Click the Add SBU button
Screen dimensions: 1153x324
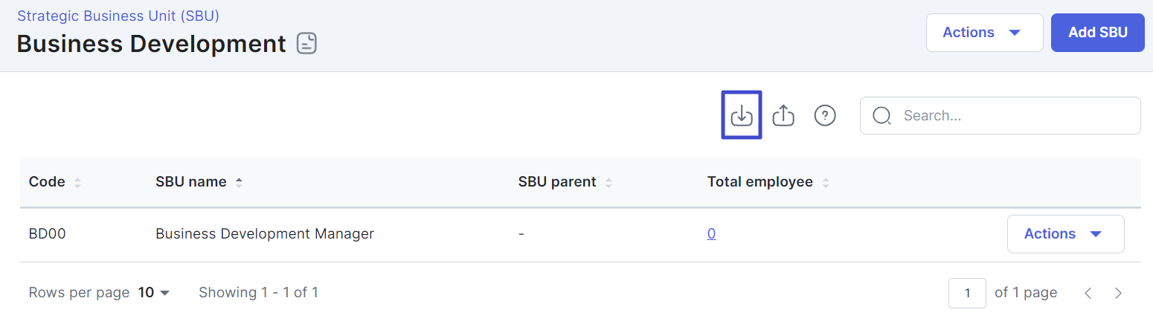click(1097, 33)
